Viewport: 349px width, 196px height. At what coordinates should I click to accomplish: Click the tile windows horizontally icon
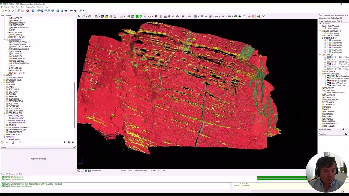pyautogui.click(x=58, y=11)
